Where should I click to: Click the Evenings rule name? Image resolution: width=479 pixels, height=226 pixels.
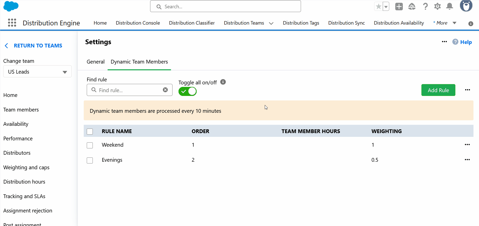coord(112,160)
